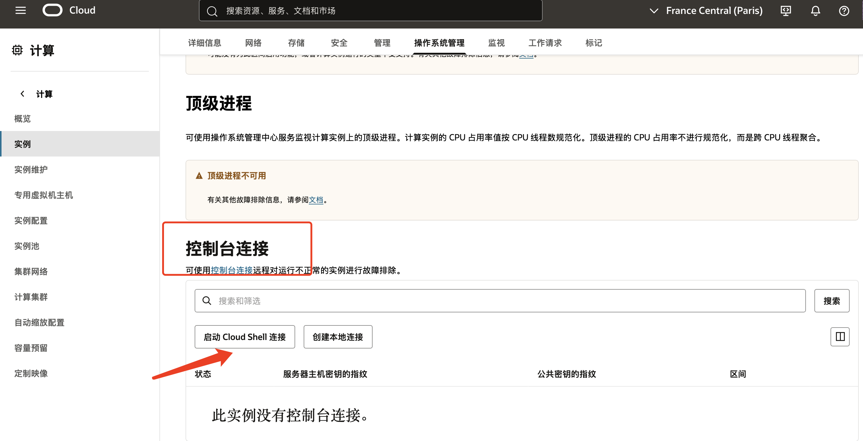The width and height of the screenshot is (863, 441).
Task: Open the notifications bell
Action: [815, 11]
